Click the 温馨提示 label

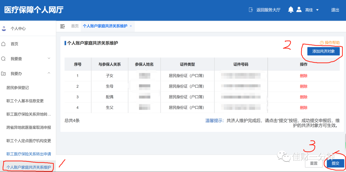pos(213,121)
